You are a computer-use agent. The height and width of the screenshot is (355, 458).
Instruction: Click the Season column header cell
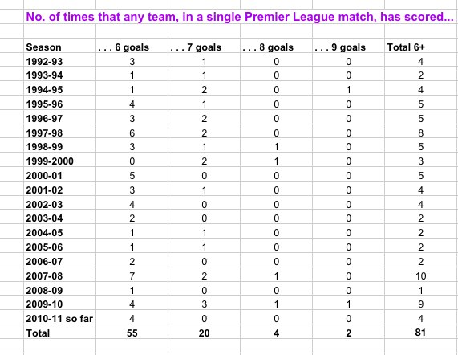59,47
